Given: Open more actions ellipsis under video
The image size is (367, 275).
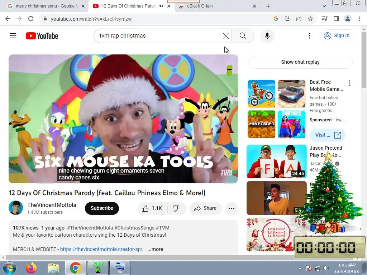Looking at the screenshot, I should [x=231, y=208].
